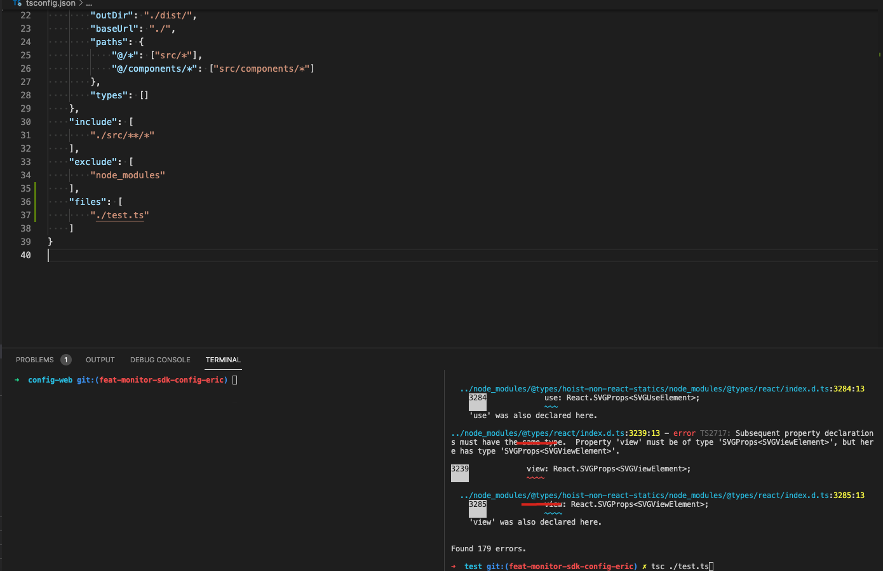Expand the error entry at react index.d.ts line 3239
This screenshot has height=571, width=883.
click(x=460, y=473)
